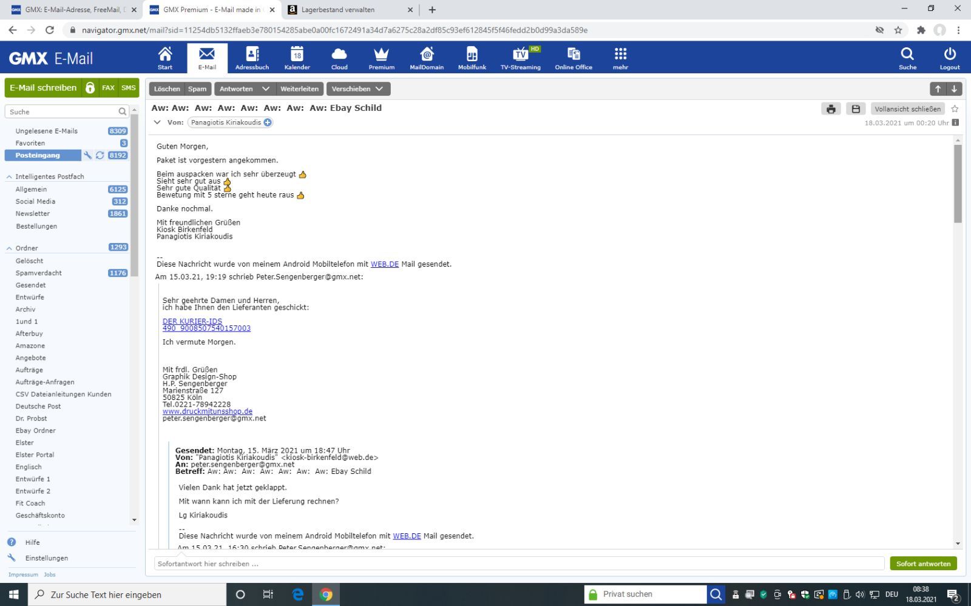Click the Sofortantwort quick reply field
971x606 pixels.
(519, 564)
